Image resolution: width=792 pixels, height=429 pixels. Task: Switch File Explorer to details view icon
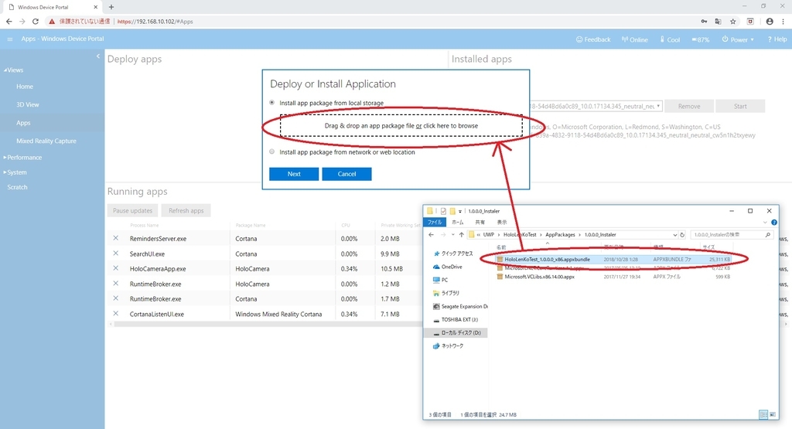(763, 414)
